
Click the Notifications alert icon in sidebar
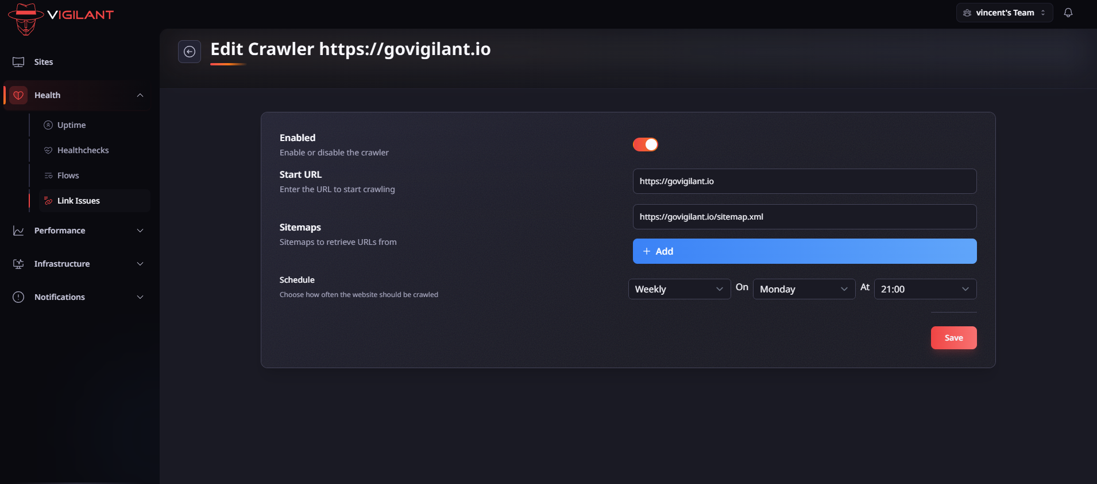point(18,297)
